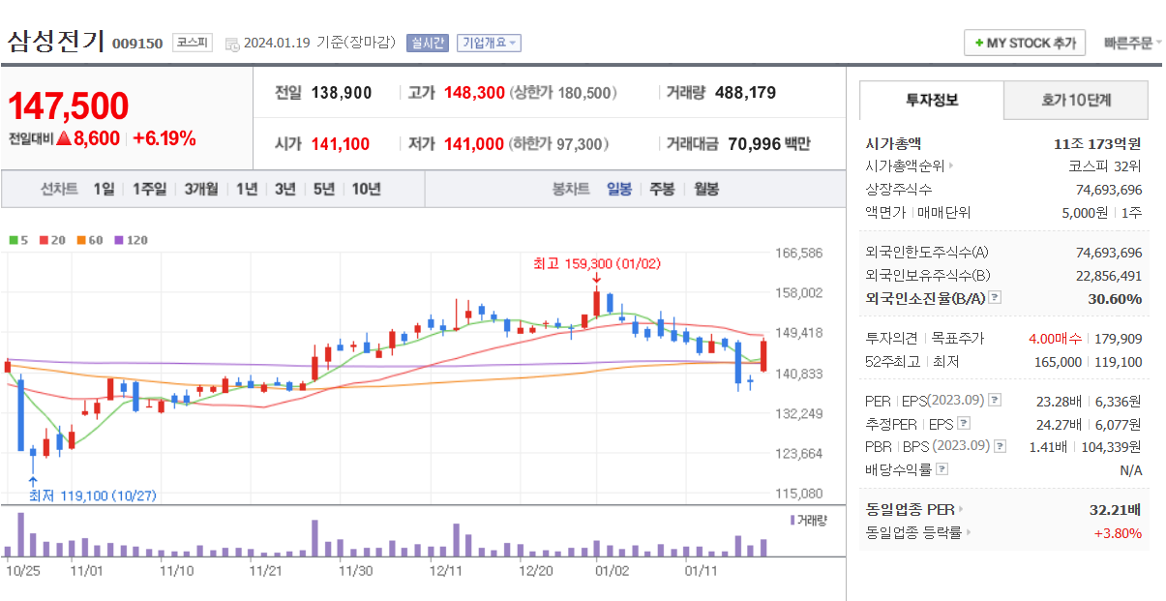
Task: Click the 동일업종 PER value 32.21배
Action: pyautogui.click(x=1115, y=509)
